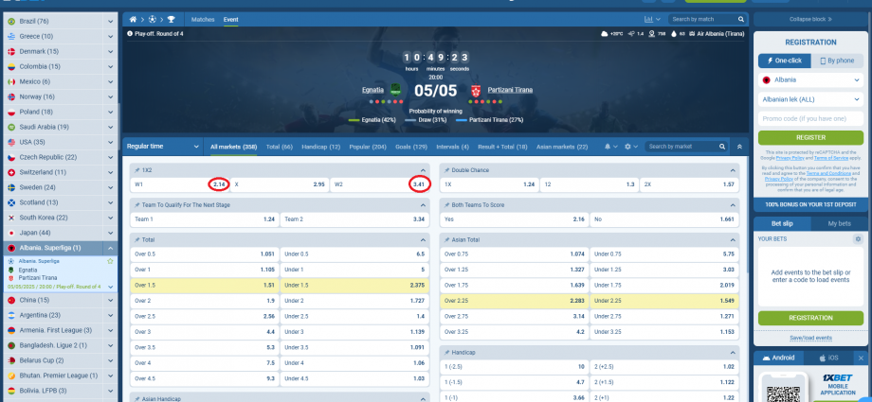
Task: Open the Asian markets (22) tab
Action: tap(562, 147)
